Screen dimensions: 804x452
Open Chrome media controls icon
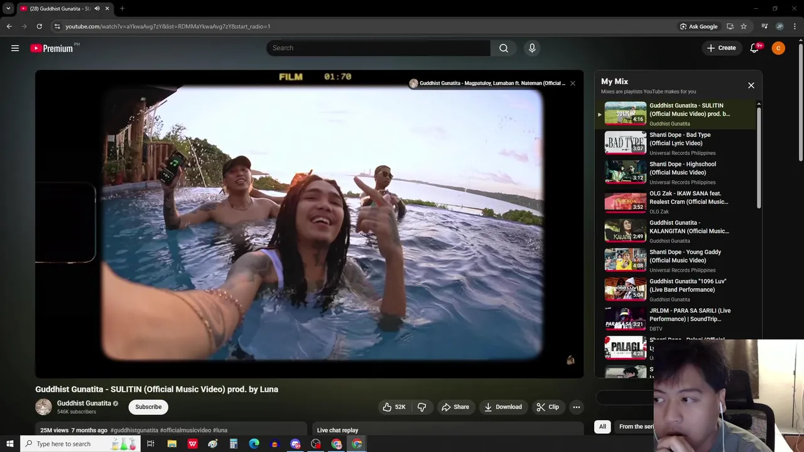[764, 26]
